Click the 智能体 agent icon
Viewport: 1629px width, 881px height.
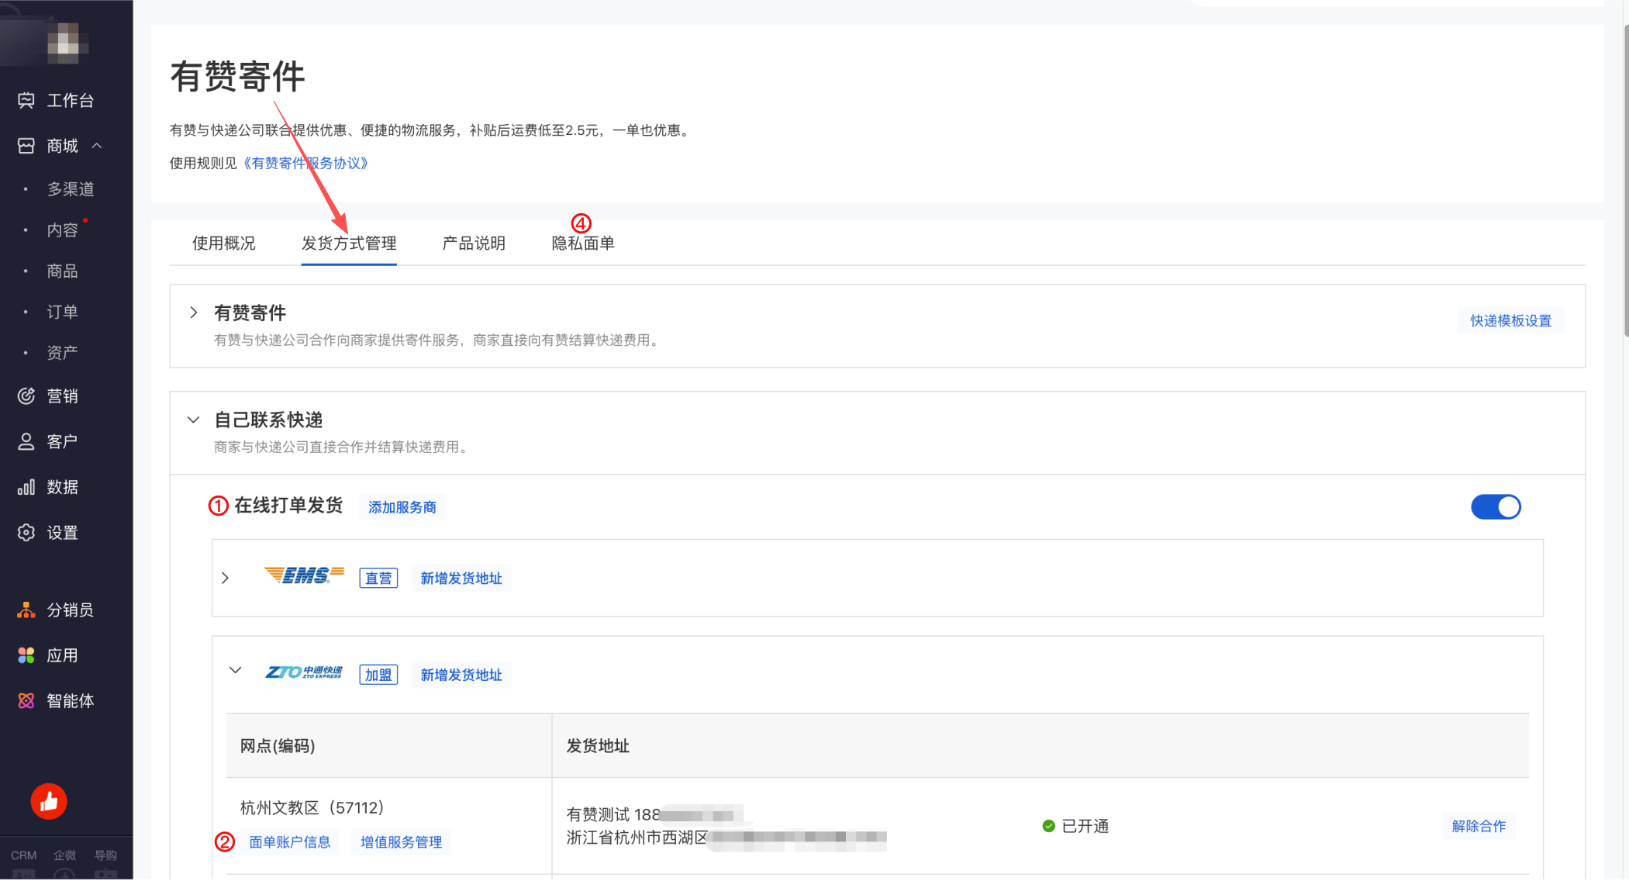[x=26, y=701]
